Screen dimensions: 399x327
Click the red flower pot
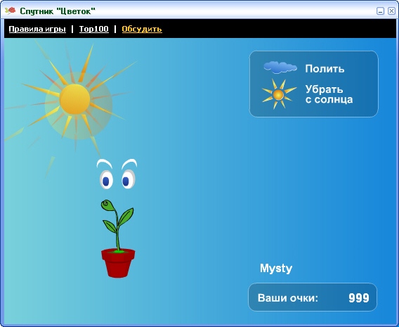pos(118,263)
